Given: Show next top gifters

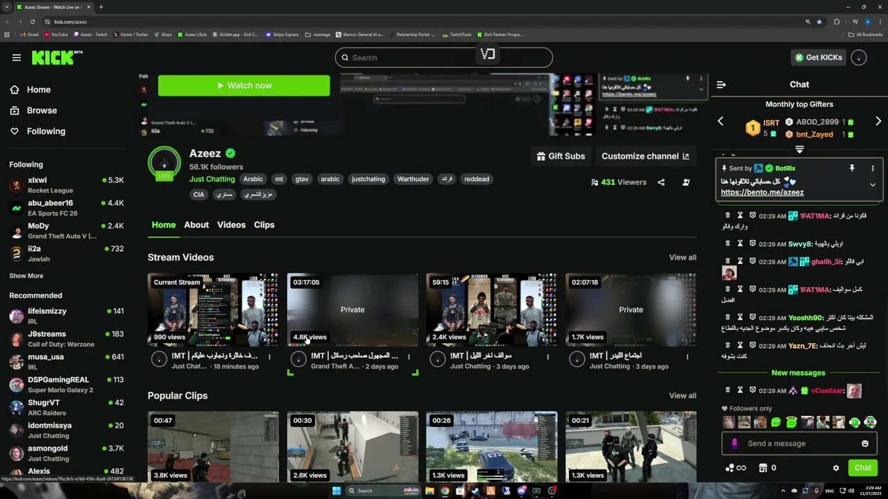Looking at the screenshot, I should pyautogui.click(x=878, y=121).
